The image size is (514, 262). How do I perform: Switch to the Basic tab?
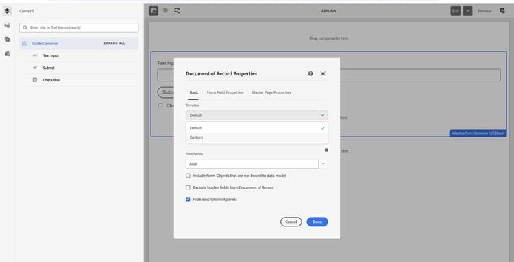coord(194,93)
